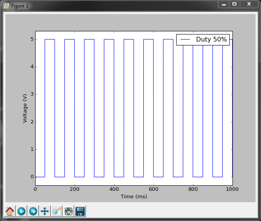Click the Figure 1 window icon
Screen dimensions: 261x221
pos(6,6)
